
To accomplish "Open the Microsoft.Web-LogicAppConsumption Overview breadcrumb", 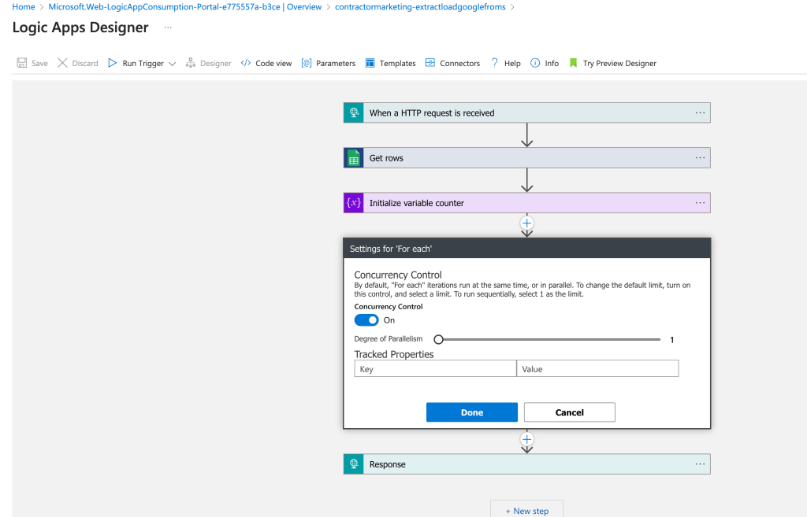I will 184,6.
